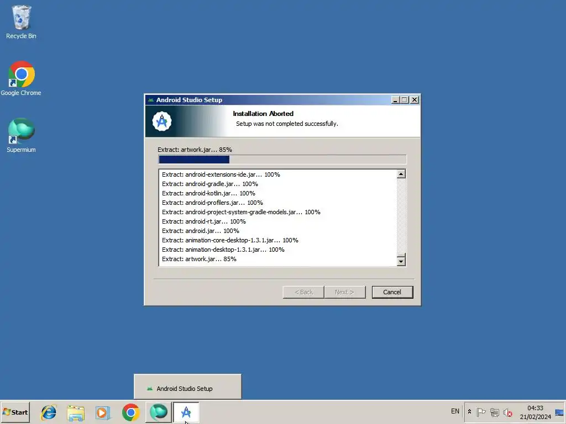Click the log list scrollbar track
The image size is (566, 424).
tap(401, 216)
